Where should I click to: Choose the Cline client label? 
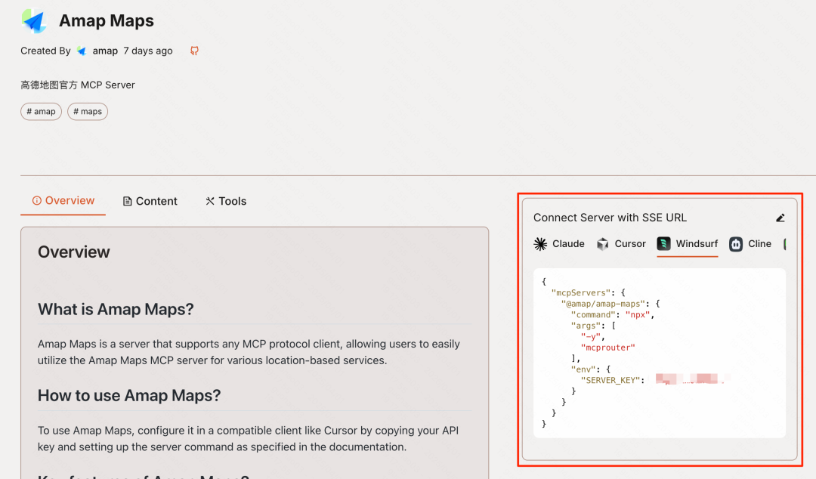760,244
